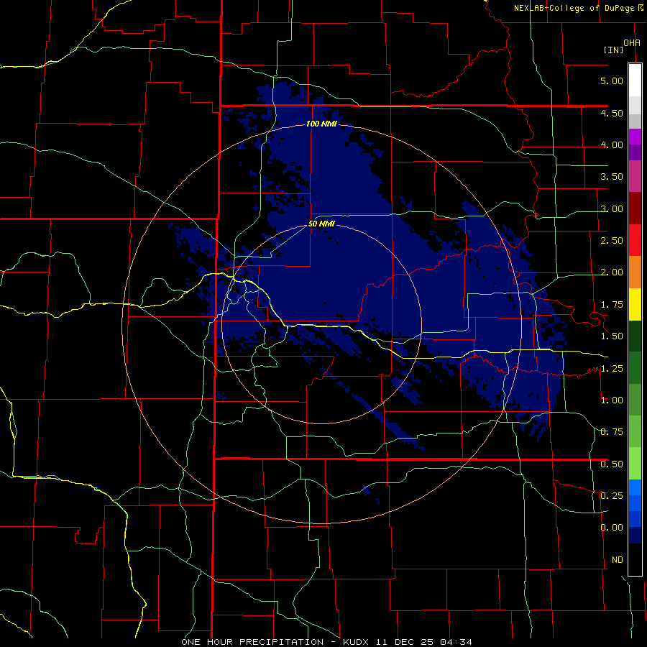Pick the lightest blue legend swatch
The image size is (647, 647).
coord(635,487)
